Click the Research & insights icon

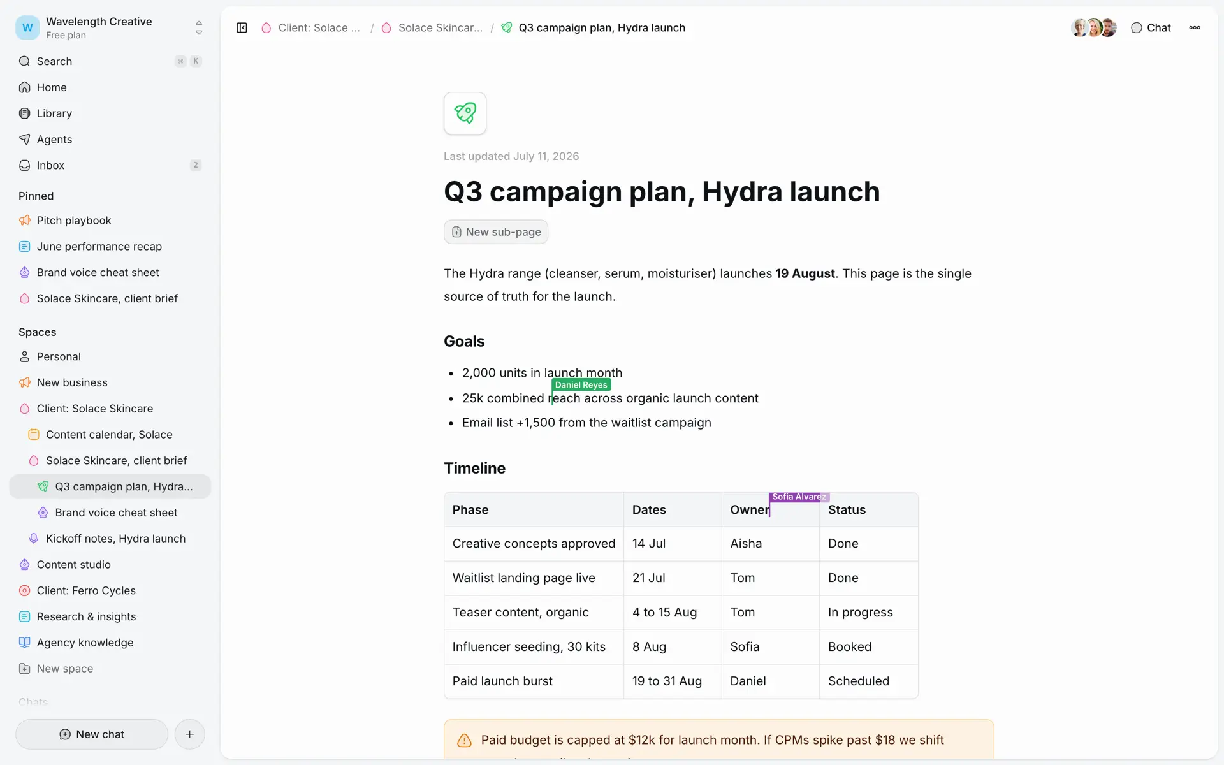pyautogui.click(x=25, y=616)
